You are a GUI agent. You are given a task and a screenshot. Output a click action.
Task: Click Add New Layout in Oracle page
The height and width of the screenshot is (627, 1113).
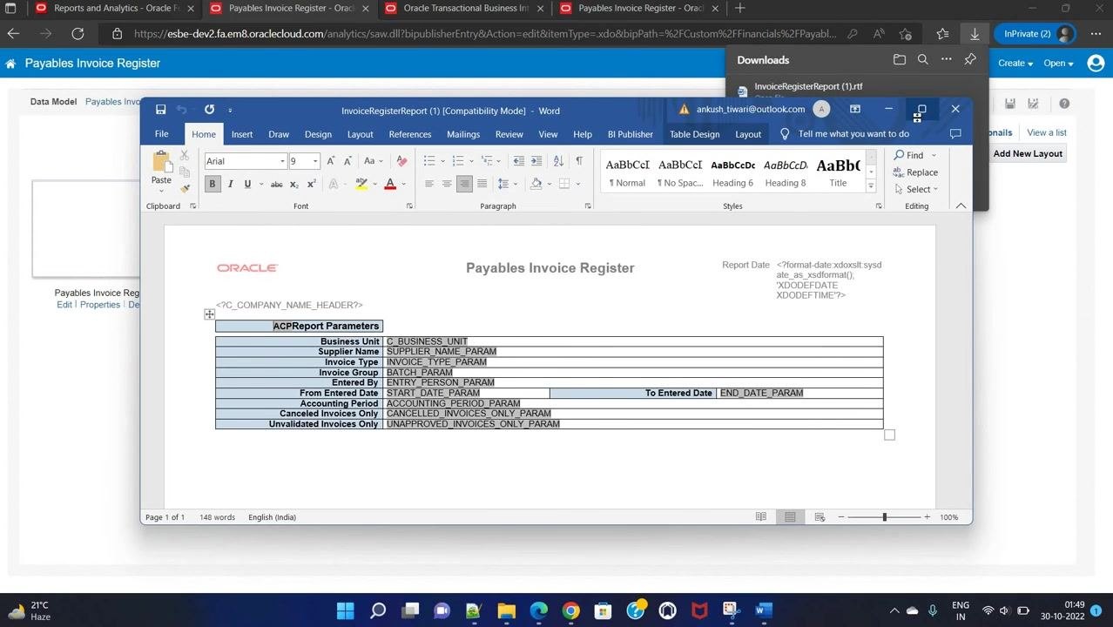pyautogui.click(x=1028, y=153)
